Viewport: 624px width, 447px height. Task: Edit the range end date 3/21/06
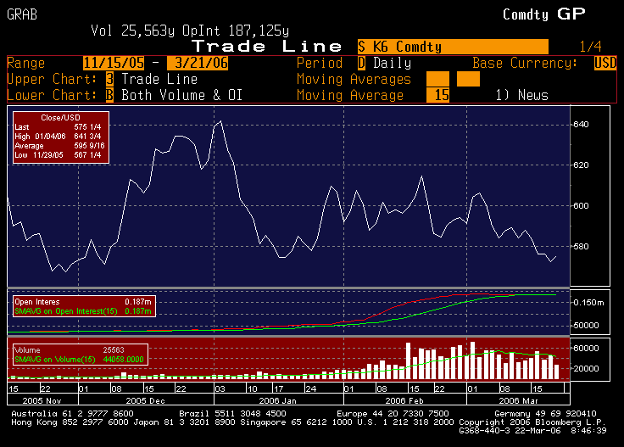coord(198,63)
